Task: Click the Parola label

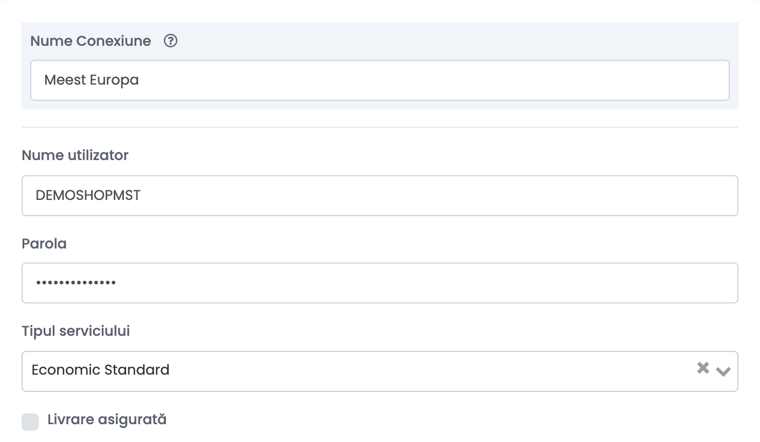Action: point(44,244)
